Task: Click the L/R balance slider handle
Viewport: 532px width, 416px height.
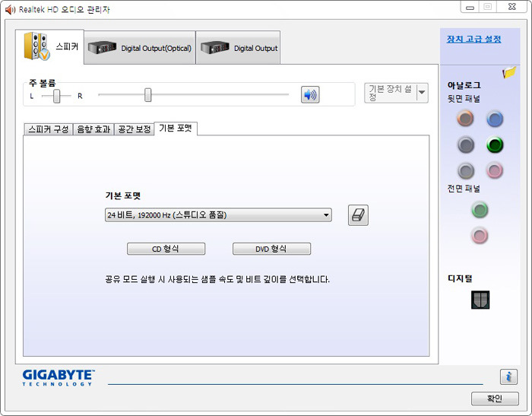Action: pos(57,96)
